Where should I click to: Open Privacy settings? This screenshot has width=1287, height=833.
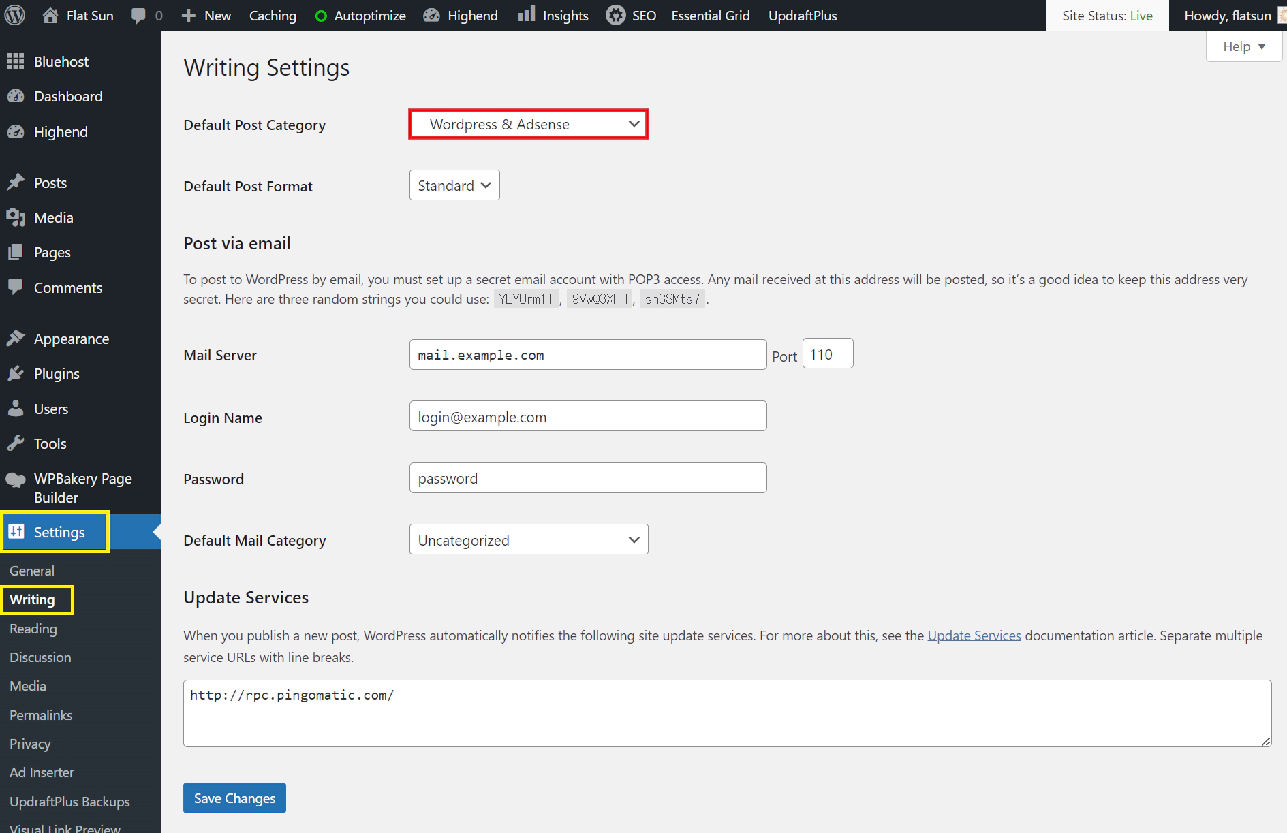click(x=30, y=744)
